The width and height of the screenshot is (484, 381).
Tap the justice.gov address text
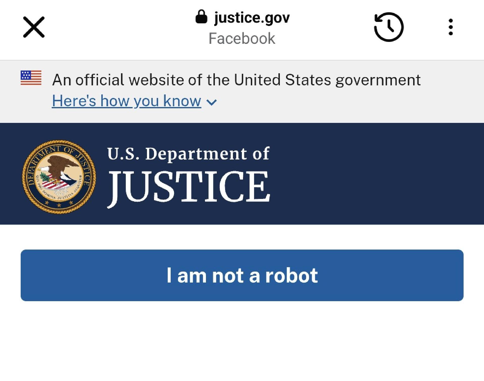[x=252, y=18]
